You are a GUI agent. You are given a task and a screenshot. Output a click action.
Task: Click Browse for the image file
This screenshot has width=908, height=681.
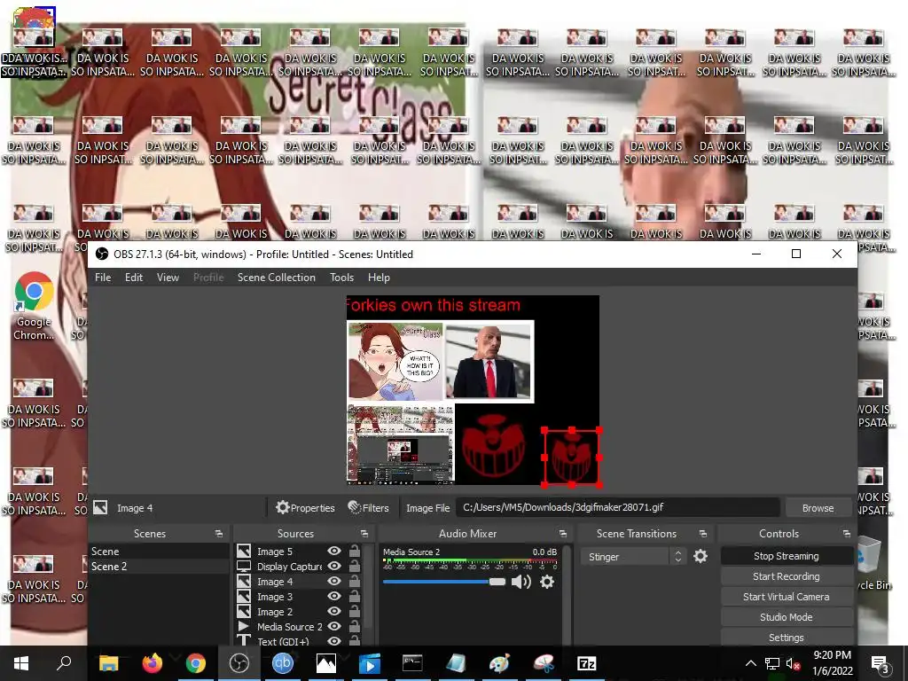pyautogui.click(x=818, y=508)
